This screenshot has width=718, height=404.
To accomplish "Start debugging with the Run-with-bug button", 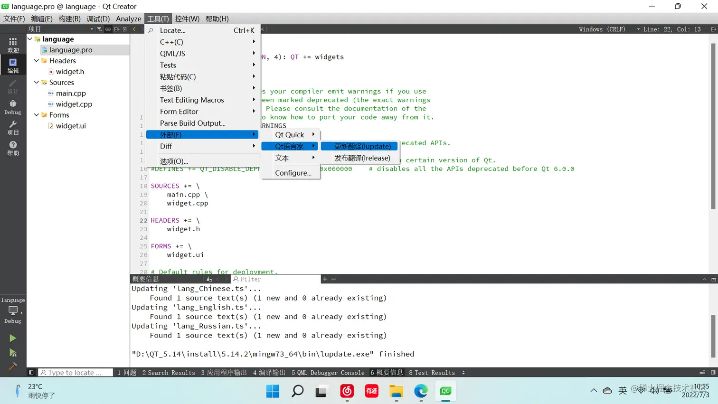I will pos(13,353).
